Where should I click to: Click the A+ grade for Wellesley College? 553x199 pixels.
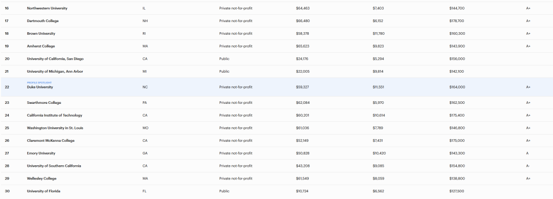click(528, 179)
